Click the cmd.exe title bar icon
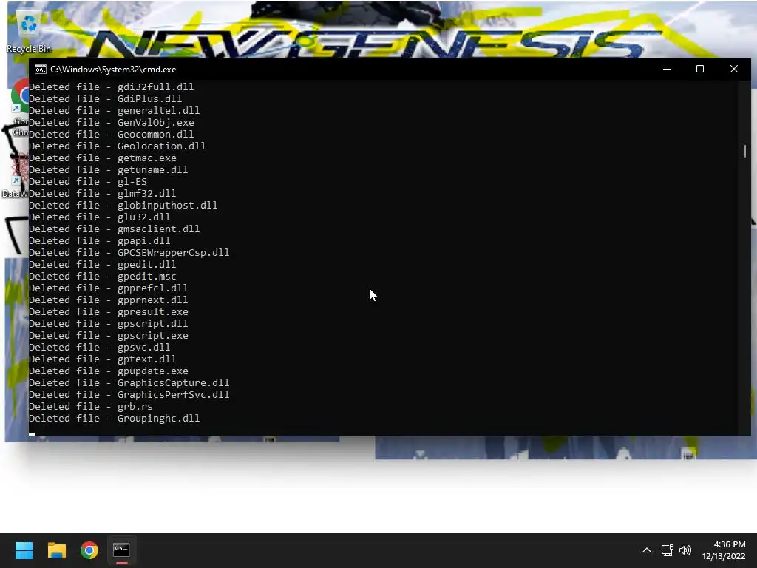757x568 pixels. click(41, 70)
